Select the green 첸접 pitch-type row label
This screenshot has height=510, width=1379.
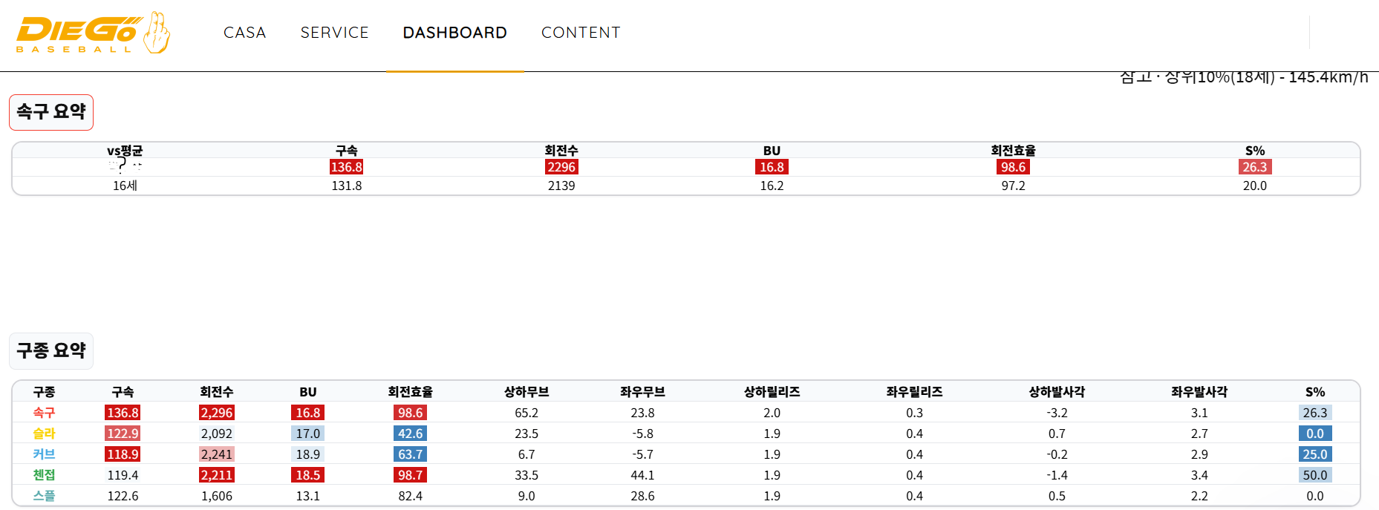point(44,475)
